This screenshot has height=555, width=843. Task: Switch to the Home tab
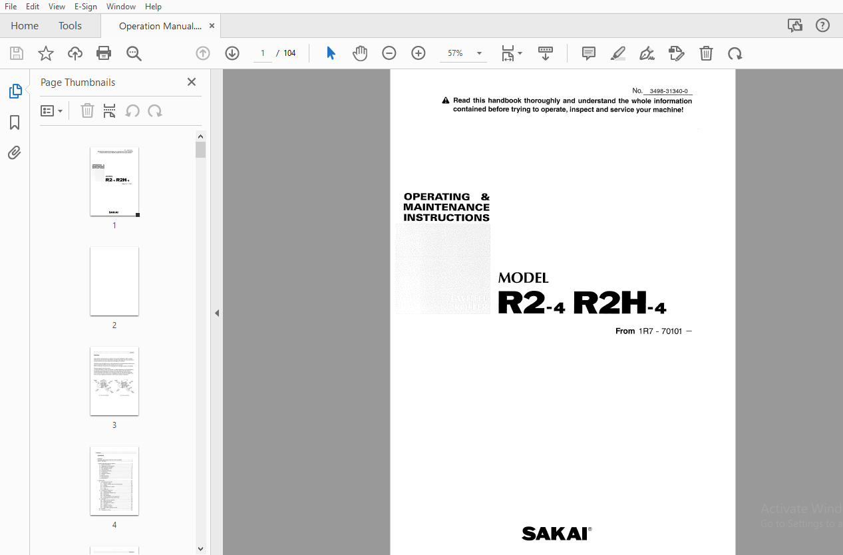click(25, 26)
